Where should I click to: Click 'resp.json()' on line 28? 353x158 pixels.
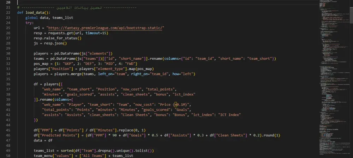[55, 43]
